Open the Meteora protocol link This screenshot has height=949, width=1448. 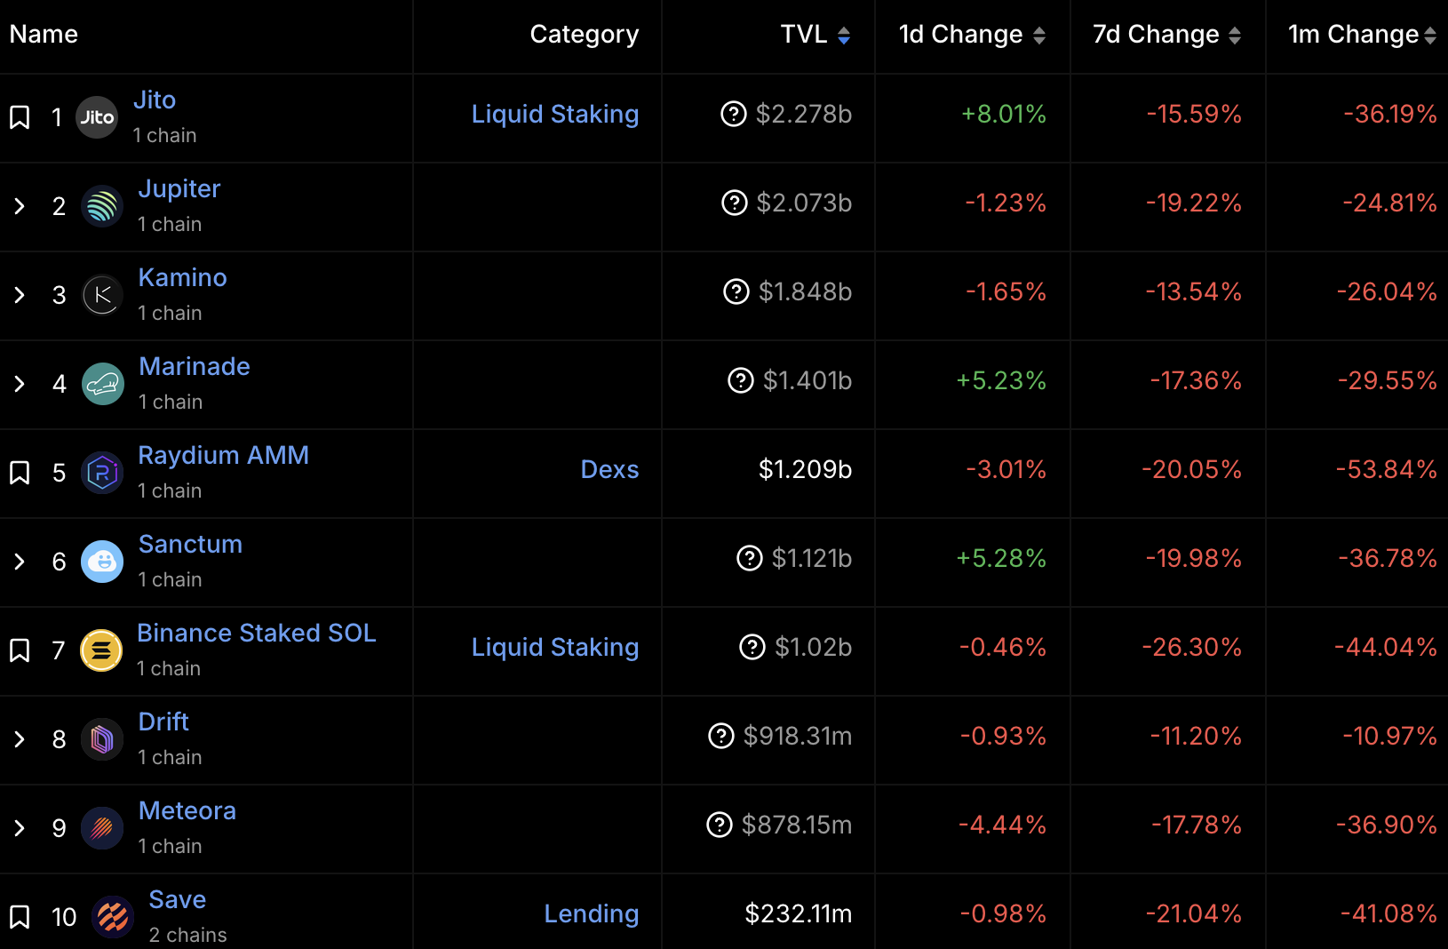pos(187,810)
